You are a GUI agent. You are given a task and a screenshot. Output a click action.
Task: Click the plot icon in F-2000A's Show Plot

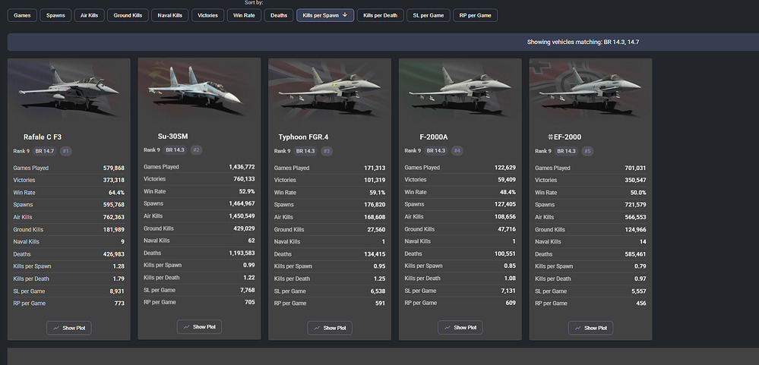[x=447, y=327]
